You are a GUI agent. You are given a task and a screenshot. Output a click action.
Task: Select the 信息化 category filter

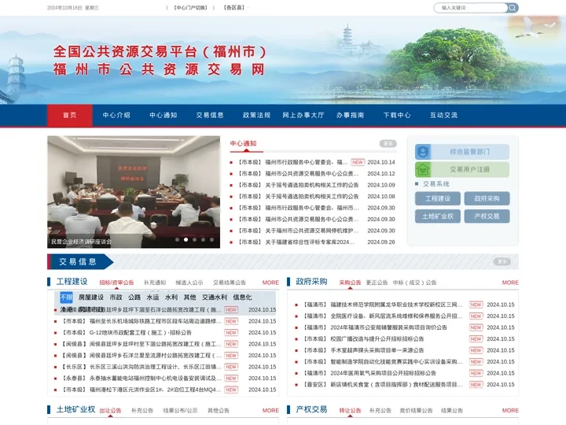click(242, 297)
